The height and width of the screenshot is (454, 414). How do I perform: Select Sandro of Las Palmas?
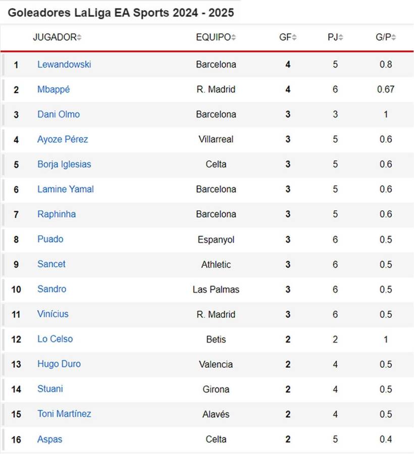tap(51, 289)
